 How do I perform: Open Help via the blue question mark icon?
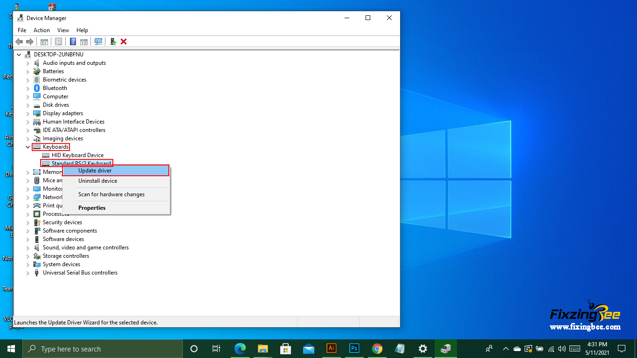[x=73, y=41]
